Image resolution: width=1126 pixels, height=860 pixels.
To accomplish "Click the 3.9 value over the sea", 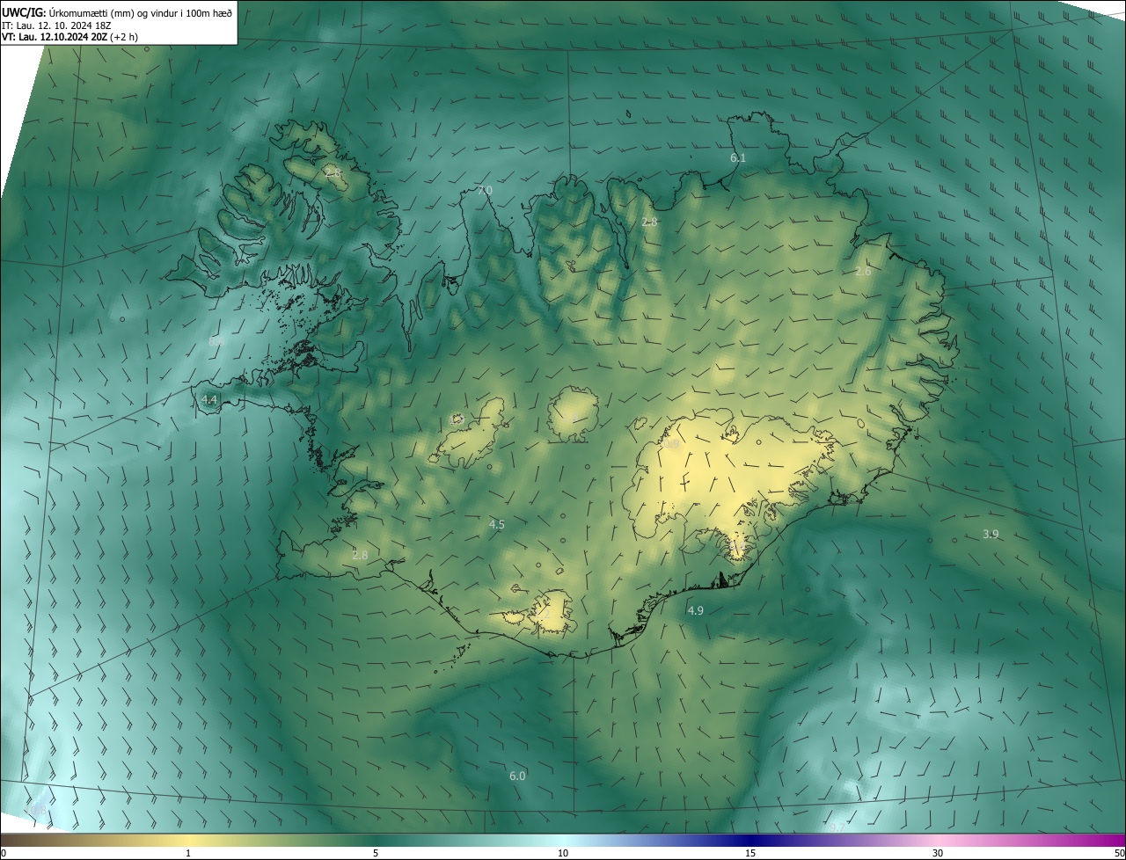I will (991, 535).
